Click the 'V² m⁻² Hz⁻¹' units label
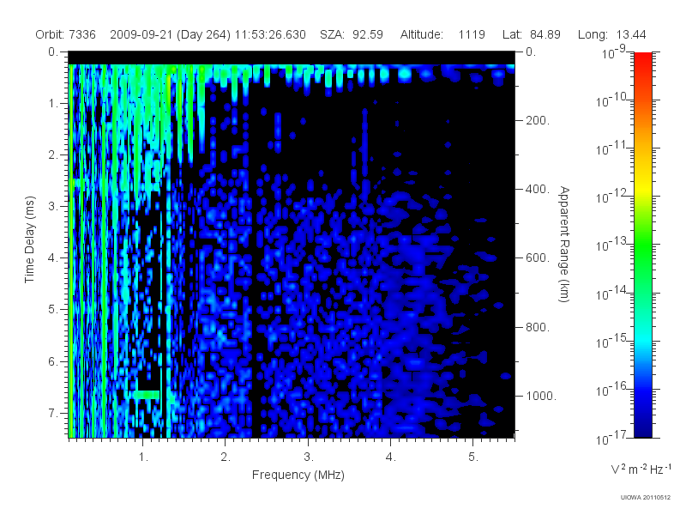The height and width of the screenshot is (515, 686). tap(641, 469)
